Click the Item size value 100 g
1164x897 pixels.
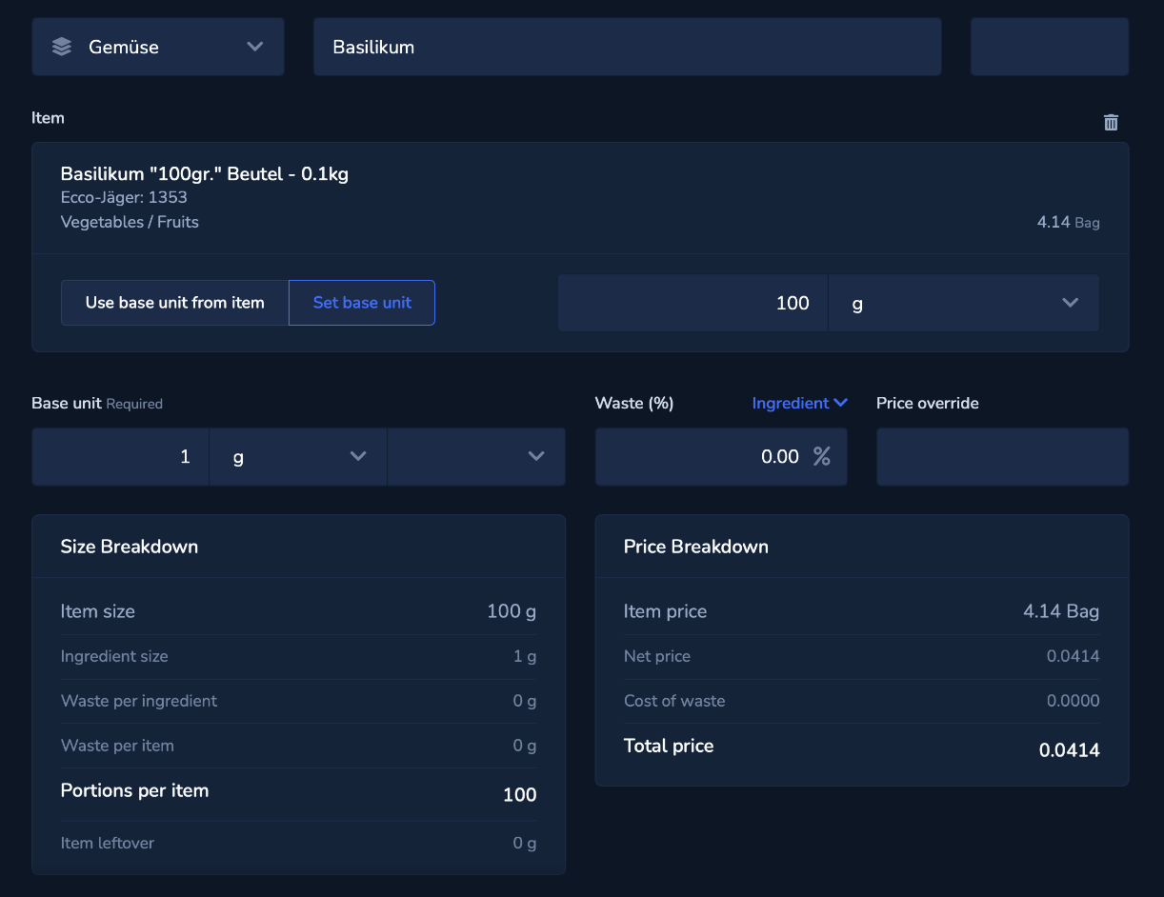tap(512, 611)
